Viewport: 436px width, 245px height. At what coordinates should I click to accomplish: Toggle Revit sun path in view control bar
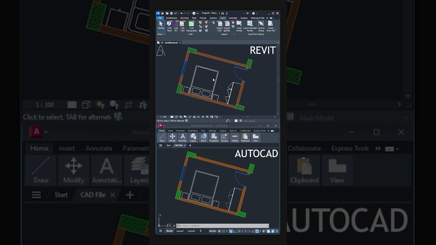[x=181, y=117]
